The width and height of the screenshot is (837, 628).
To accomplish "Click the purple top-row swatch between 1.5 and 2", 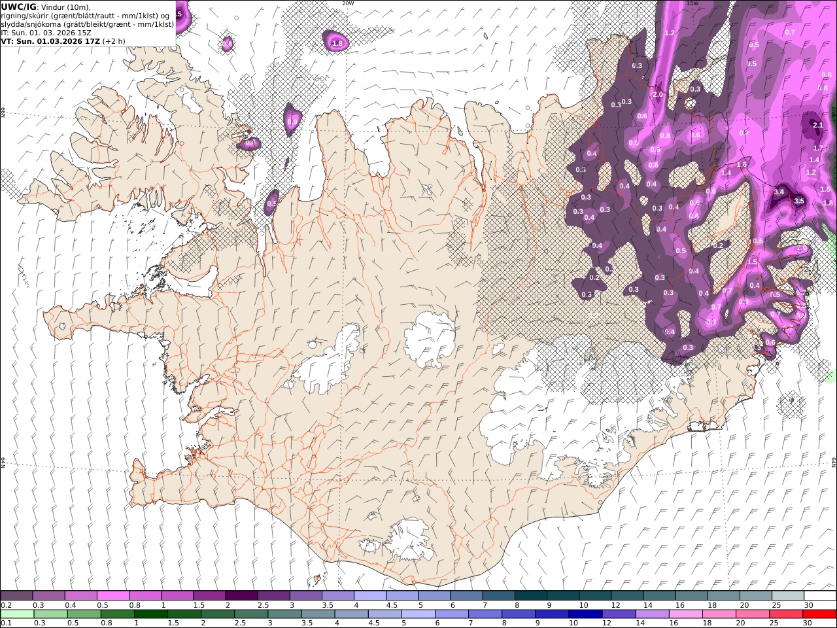I will [x=209, y=596].
